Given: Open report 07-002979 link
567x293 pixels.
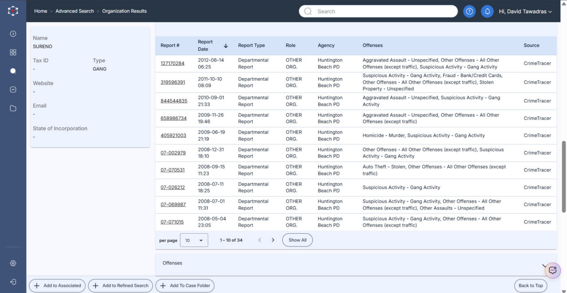Looking at the screenshot, I should [x=173, y=153].
